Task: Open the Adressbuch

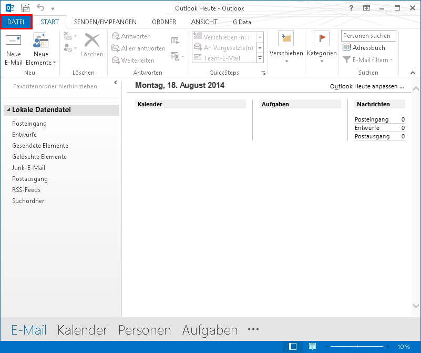Action: pyautogui.click(x=364, y=47)
